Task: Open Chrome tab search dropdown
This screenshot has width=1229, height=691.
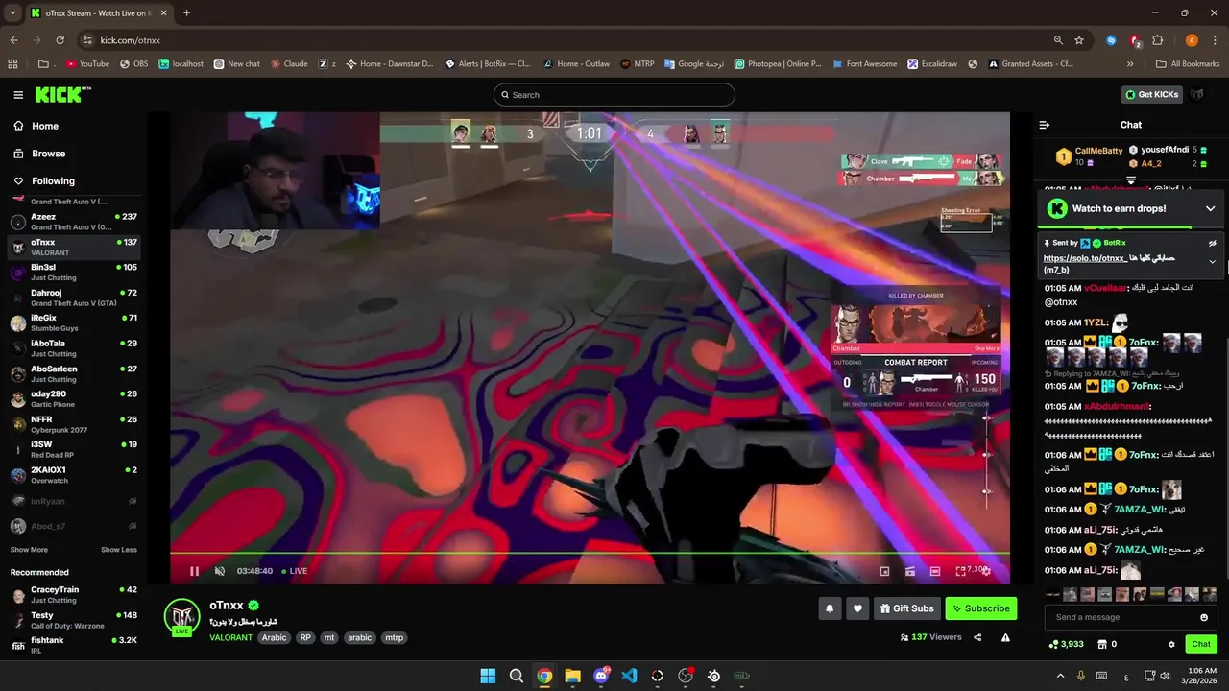Action: point(12,13)
